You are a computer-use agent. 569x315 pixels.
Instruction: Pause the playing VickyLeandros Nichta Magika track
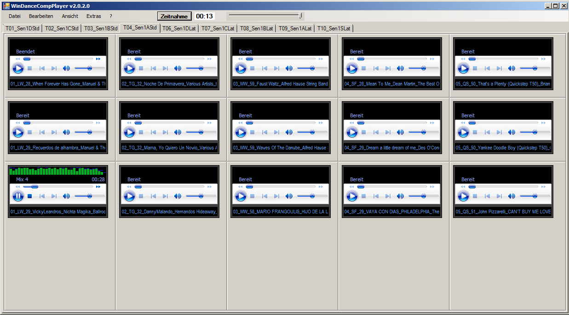coord(17,196)
